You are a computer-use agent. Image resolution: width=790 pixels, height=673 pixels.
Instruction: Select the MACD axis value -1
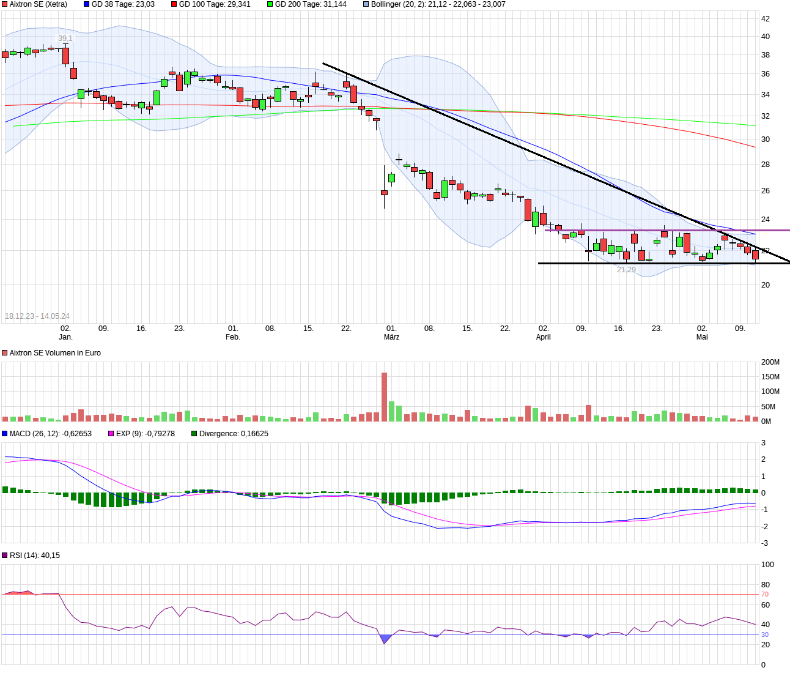pos(764,510)
